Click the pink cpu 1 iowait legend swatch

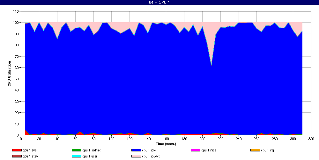pos(136,156)
